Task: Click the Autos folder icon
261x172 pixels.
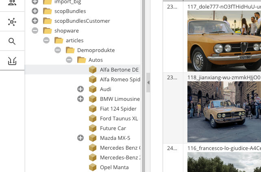Action: (x=82, y=60)
